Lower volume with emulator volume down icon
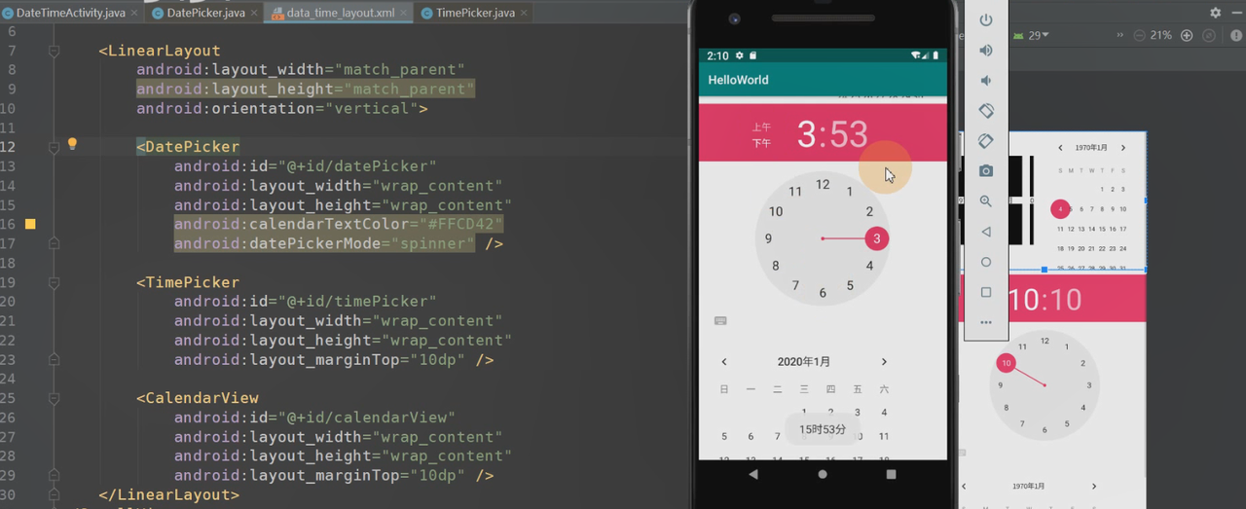Screen dimensions: 1246x509 click(986, 81)
